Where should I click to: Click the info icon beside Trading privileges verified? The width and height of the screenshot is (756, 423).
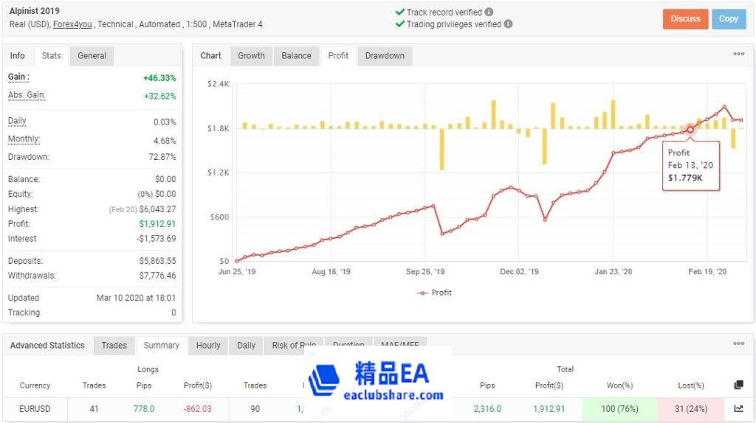pyautogui.click(x=508, y=24)
